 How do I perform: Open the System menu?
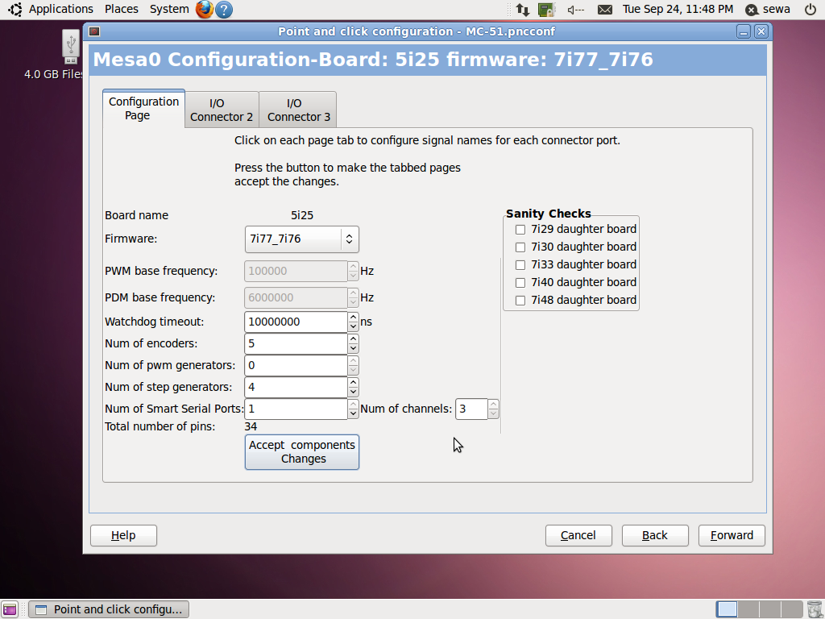pyautogui.click(x=169, y=9)
